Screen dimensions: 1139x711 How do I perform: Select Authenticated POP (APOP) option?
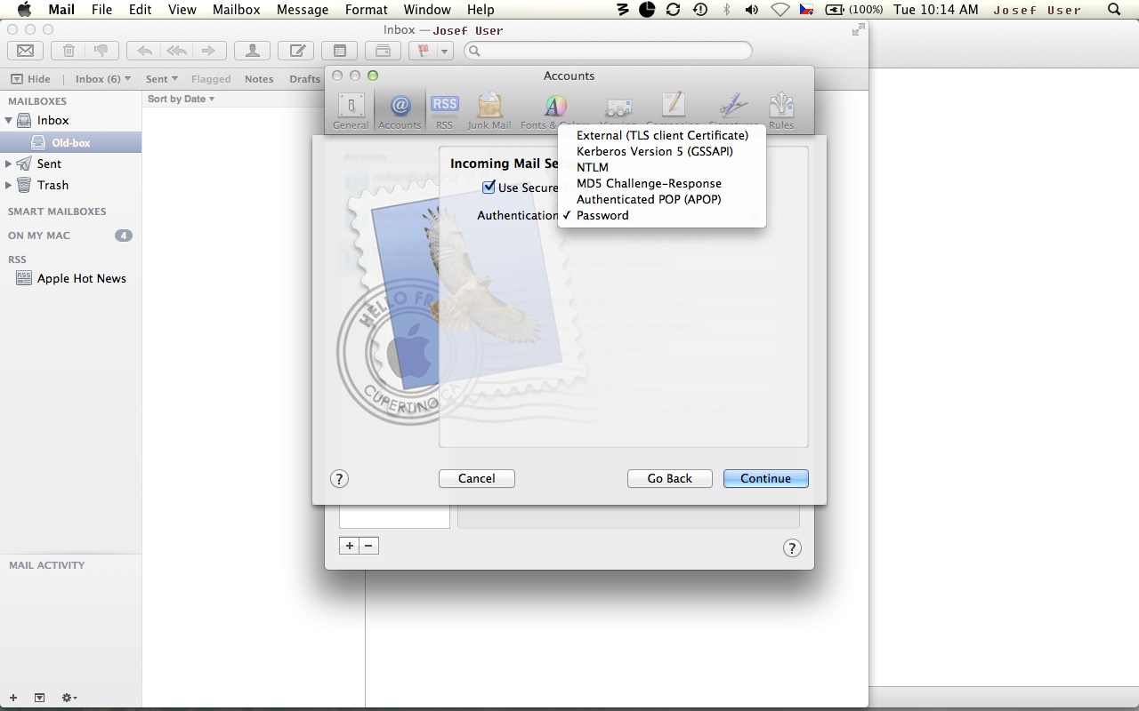[662, 199]
